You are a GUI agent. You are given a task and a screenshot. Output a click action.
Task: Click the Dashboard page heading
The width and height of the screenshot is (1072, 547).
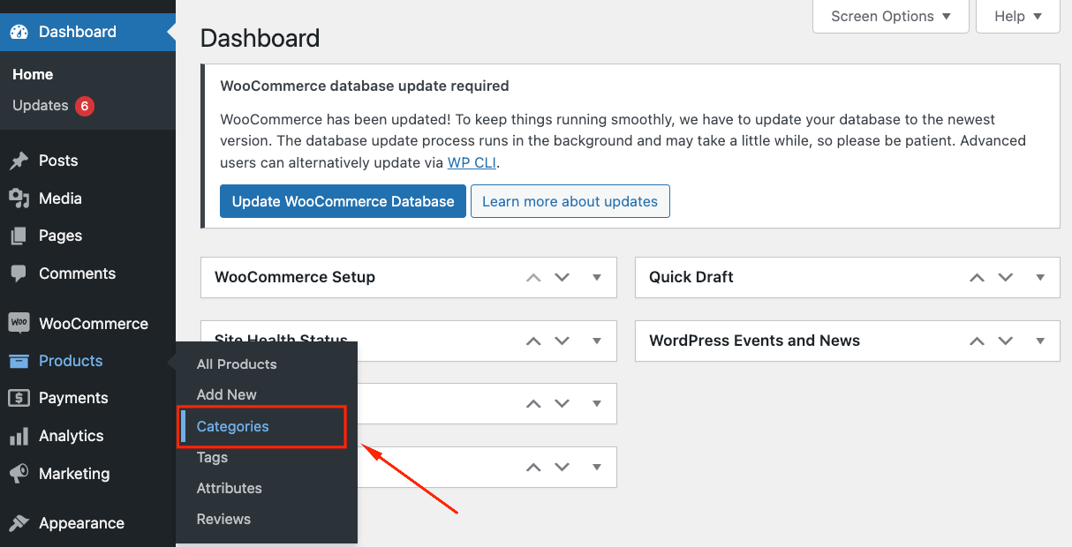[260, 39]
